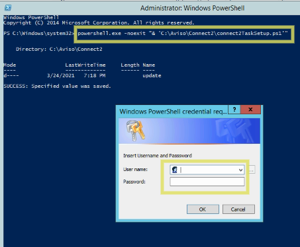Click the 'SUCCESS: Specified value was saved.' line
The width and height of the screenshot is (300, 247).
coord(57,86)
